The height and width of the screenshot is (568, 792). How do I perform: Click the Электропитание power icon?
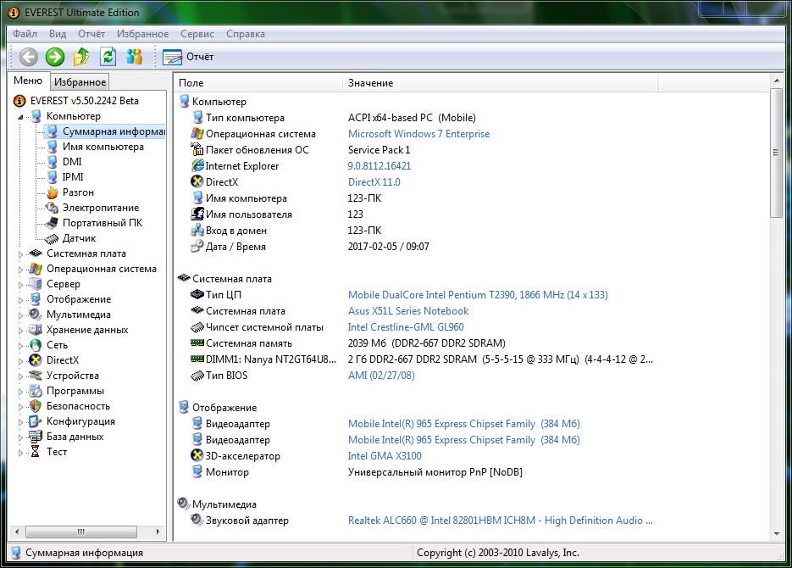[52, 208]
